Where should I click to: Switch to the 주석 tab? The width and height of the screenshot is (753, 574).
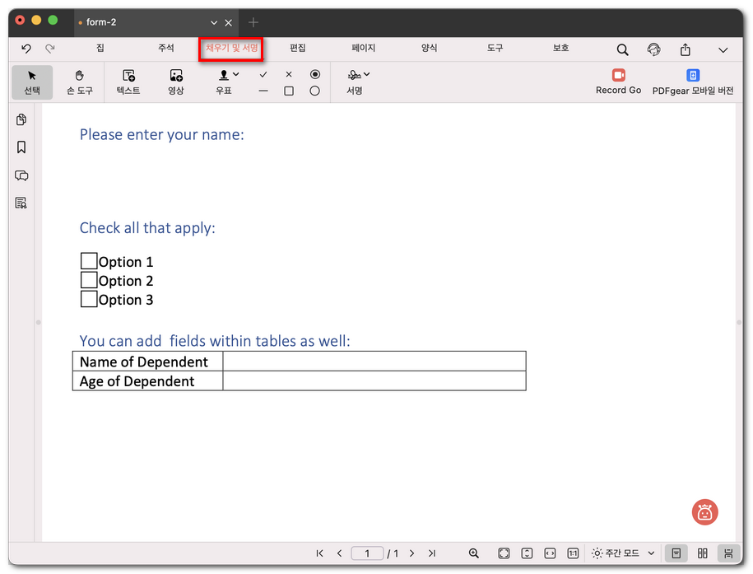click(x=166, y=49)
